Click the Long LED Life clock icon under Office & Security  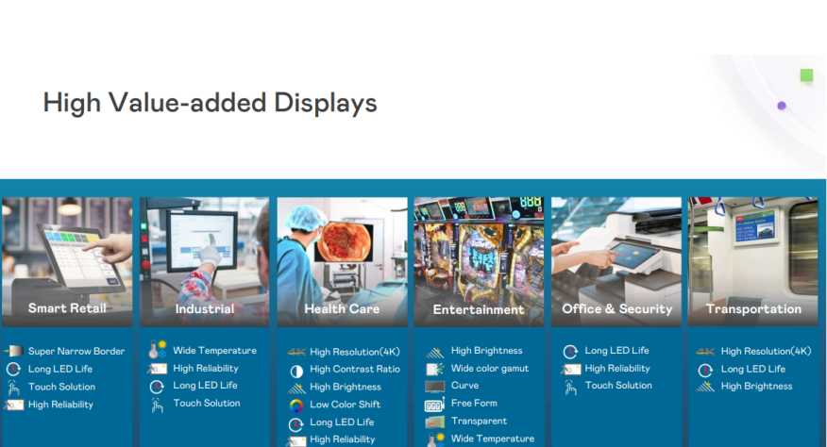[x=570, y=351]
